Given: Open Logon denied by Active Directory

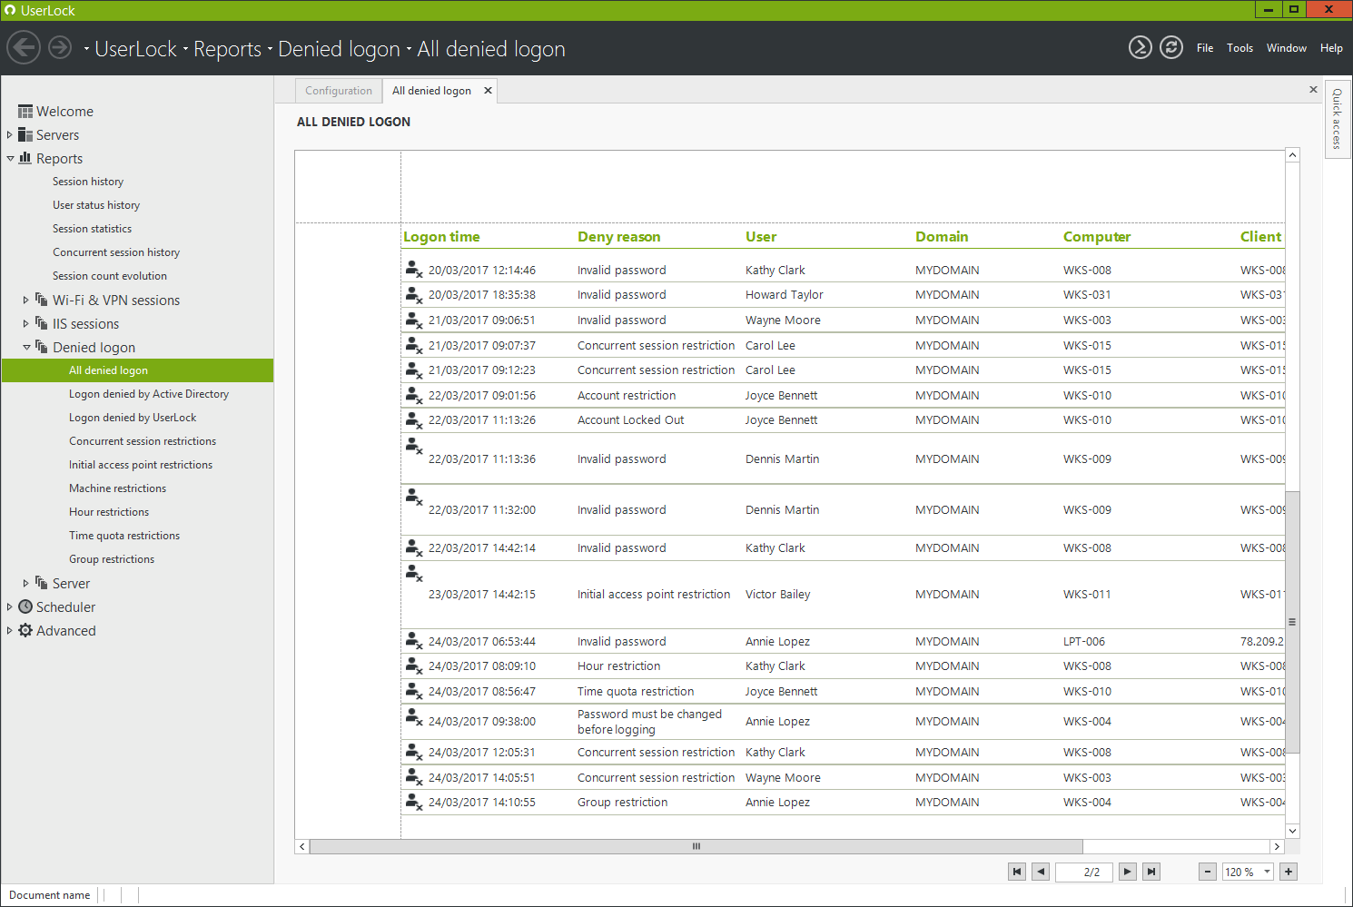Looking at the screenshot, I should click(149, 394).
